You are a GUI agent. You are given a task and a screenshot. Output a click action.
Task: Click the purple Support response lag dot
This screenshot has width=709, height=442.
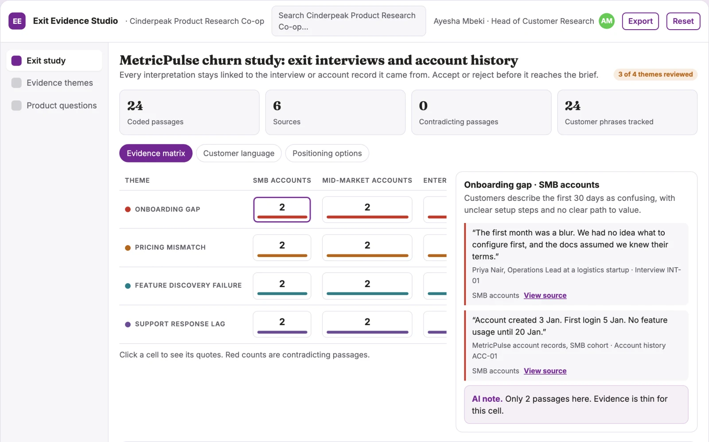tap(128, 324)
